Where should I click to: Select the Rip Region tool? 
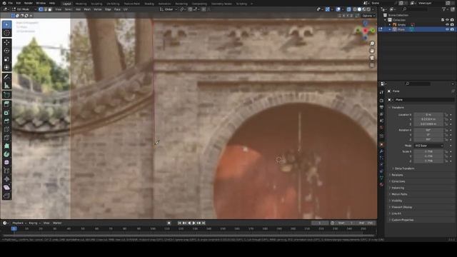pos(6,196)
